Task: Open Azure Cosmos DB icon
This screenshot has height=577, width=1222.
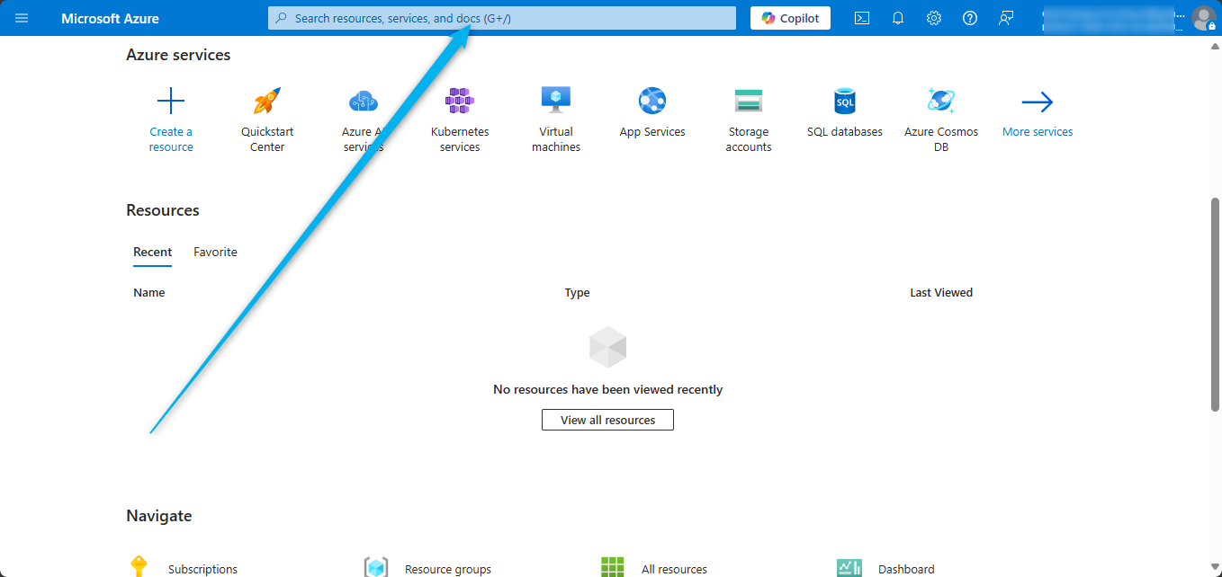Action: tap(941, 101)
